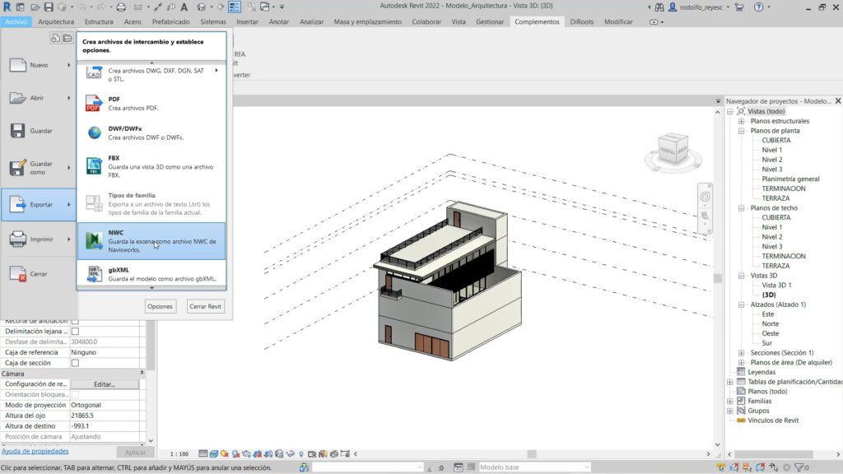843x474 pixels.
Task: Click the save icon in quick access toolbar
Action: pyautogui.click(x=49, y=7)
